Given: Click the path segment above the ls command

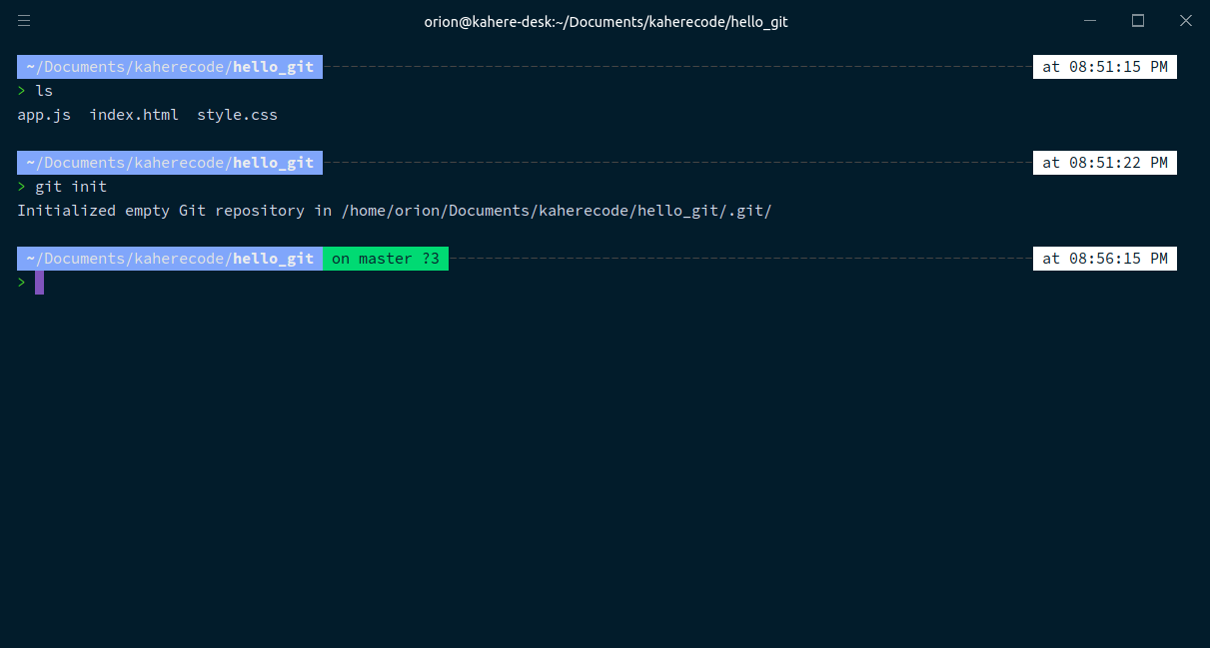Looking at the screenshot, I should pyautogui.click(x=170, y=67).
